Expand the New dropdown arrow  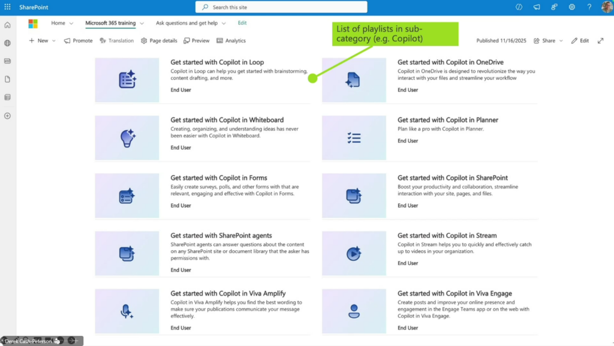(54, 41)
